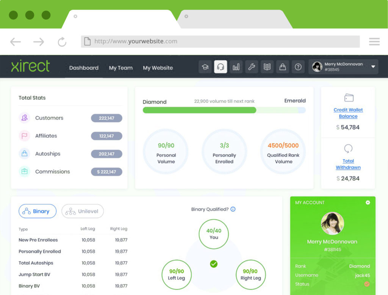
Task: Expand the Merry McDonnovan account dropdown
Action: (373, 67)
